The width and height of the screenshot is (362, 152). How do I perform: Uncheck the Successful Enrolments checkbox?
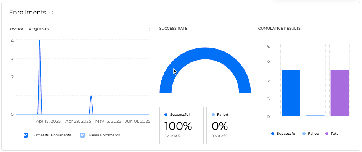pos(26,135)
